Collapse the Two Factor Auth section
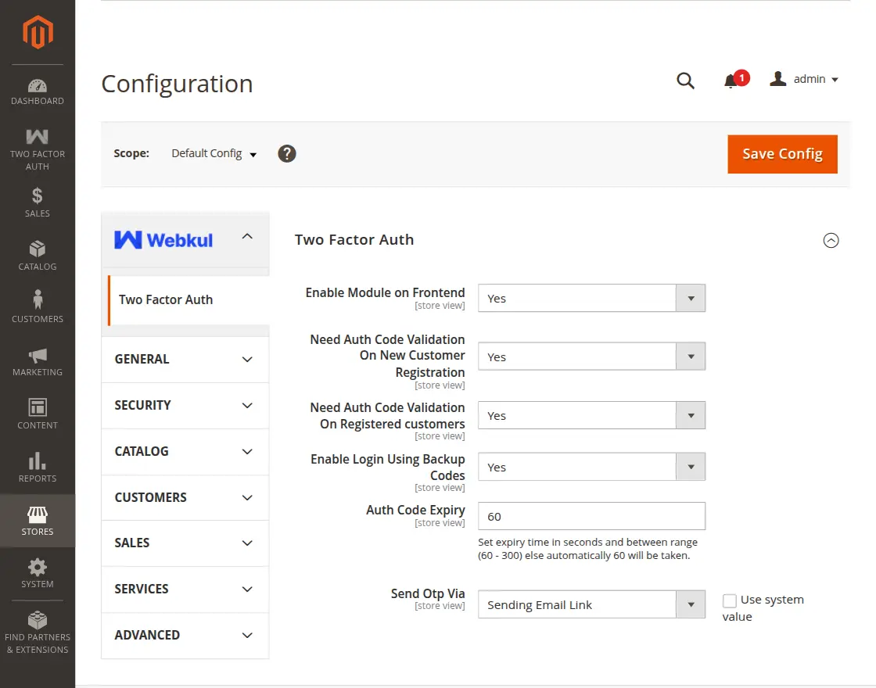 [x=831, y=241]
